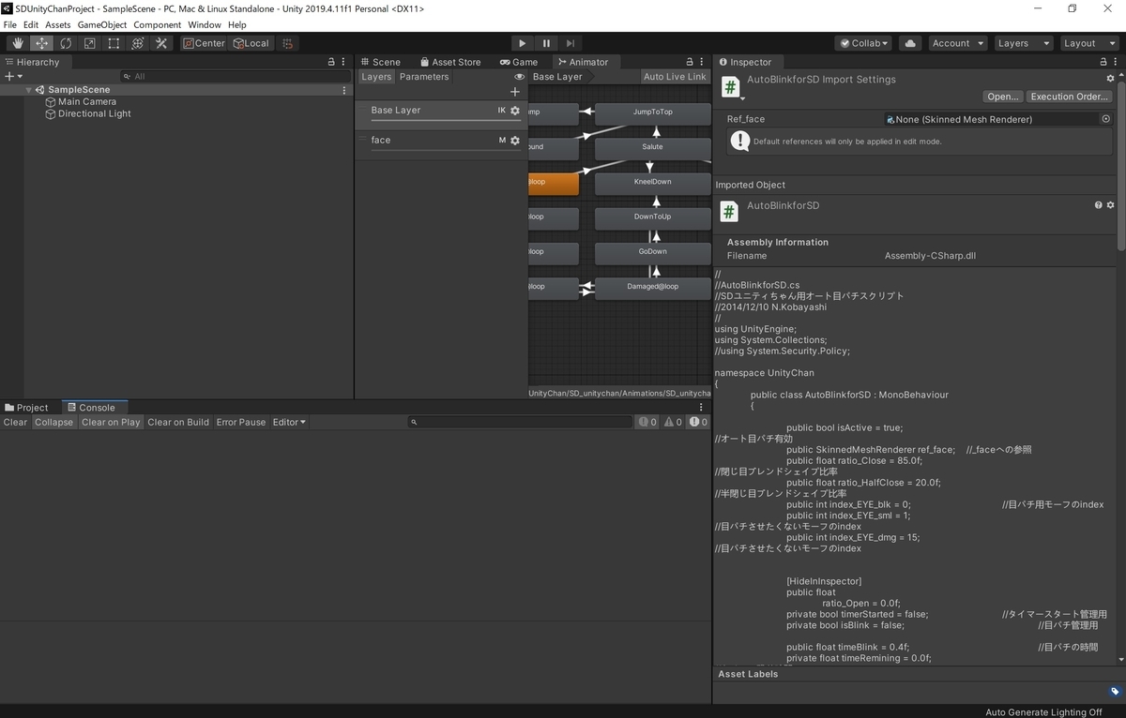Image resolution: width=1126 pixels, height=718 pixels.
Task: Select Directional Light in Hierarchy
Action: coord(94,113)
